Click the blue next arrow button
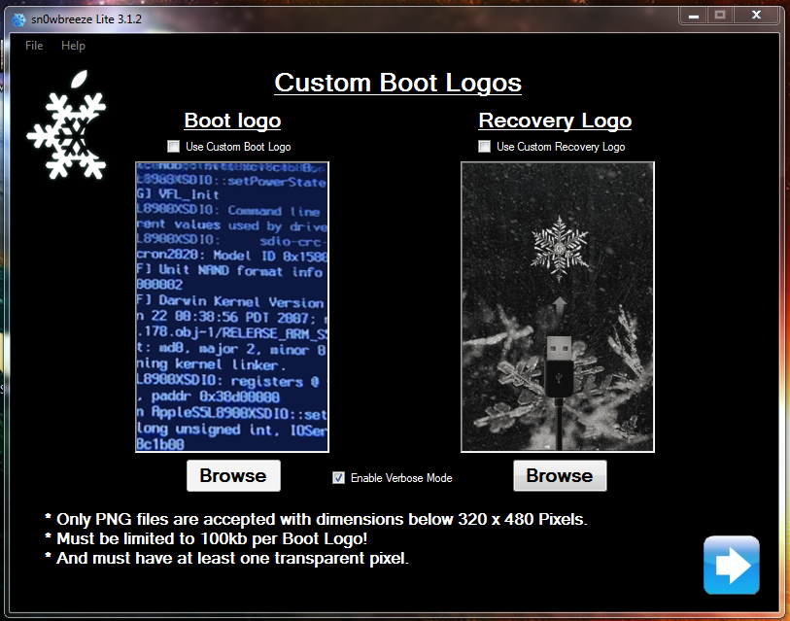The image size is (790, 621). (731, 565)
